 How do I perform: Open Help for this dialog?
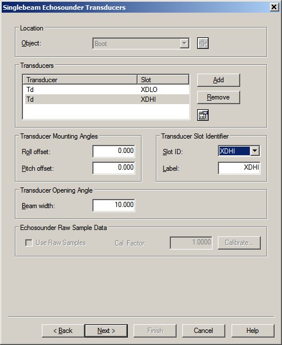[x=253, y=331]
